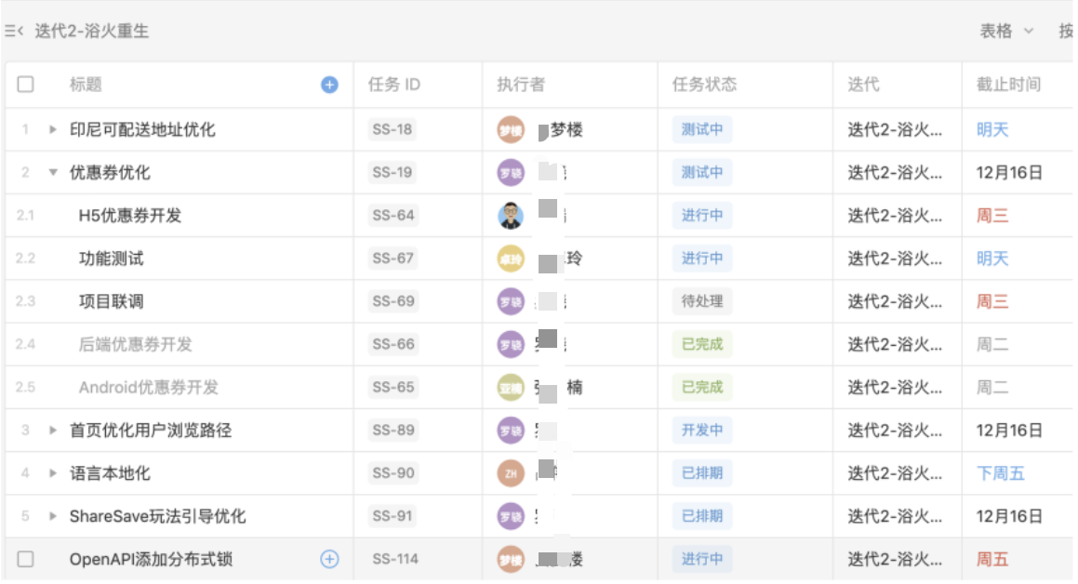Click task ID SS-89

coord(393,431)
